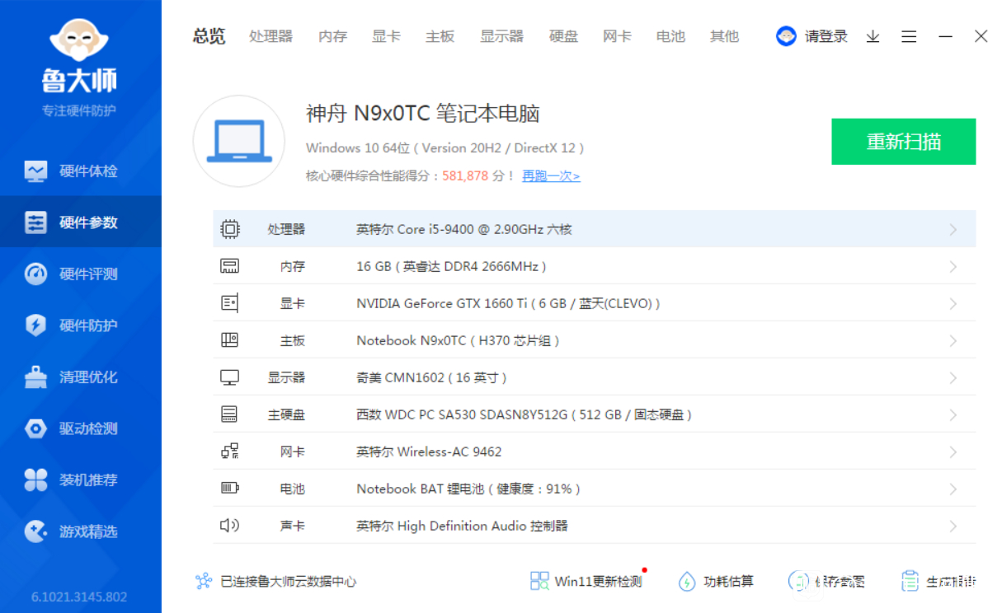Switch to the 其他 tab
Image resolution: width=1002 pixels, height=613 pixels.
(x=724, y=36)
